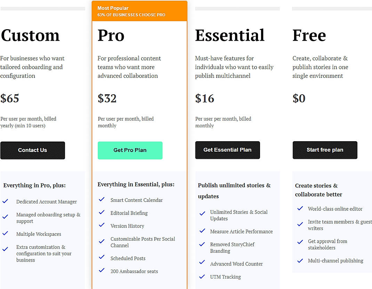Click the 200 Ambassador seats feature
372x289 pixels.
coord(134,271)
